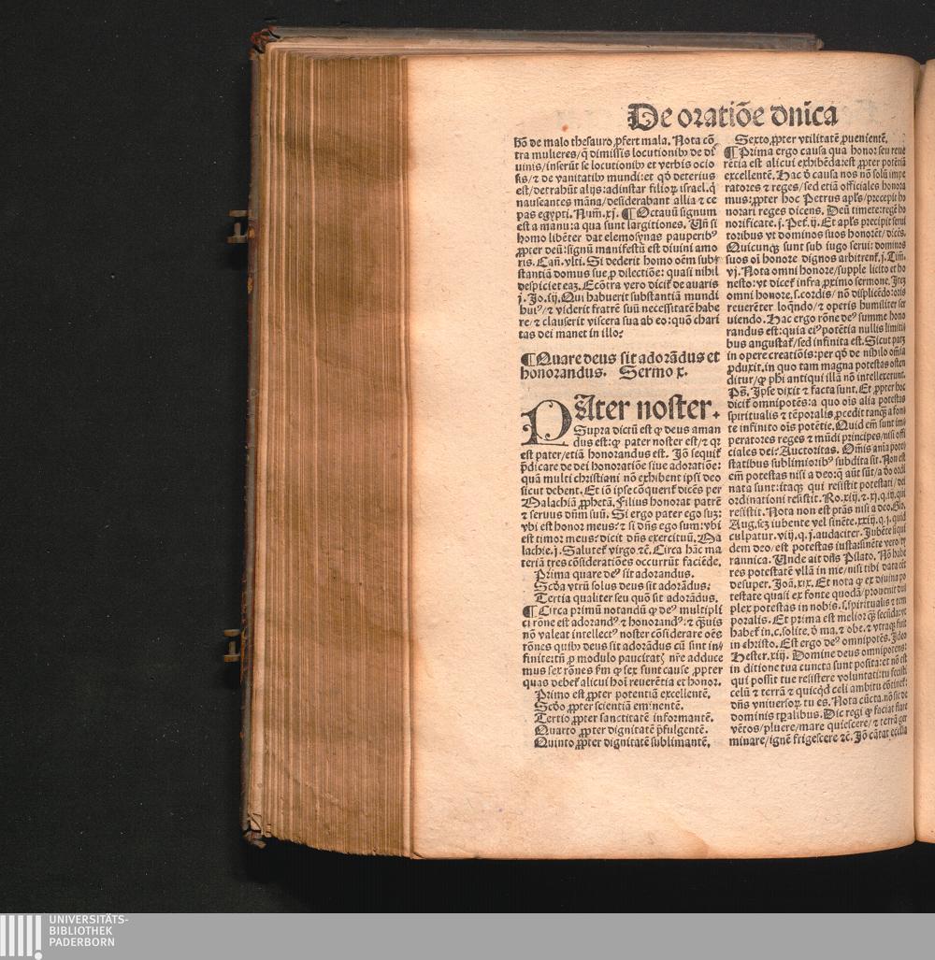Click the gray footer bar beside the logo
Image resolution: width=935 pixels, height=960 pixels.
(x=524, y=936)
